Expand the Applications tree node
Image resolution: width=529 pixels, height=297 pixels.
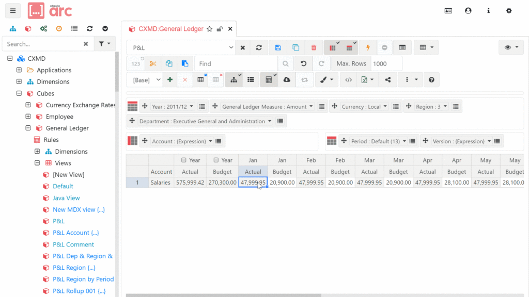19,70
